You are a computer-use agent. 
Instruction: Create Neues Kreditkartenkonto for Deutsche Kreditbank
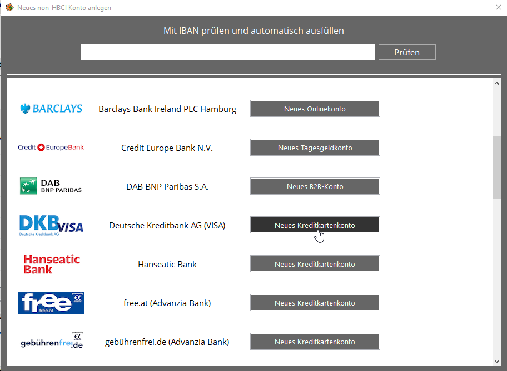click(315, 225)
